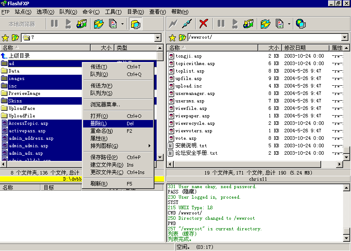The height and width of the screenshot is (251, 351).
Task: Open the 目录(D) menu
Action: 135,12
